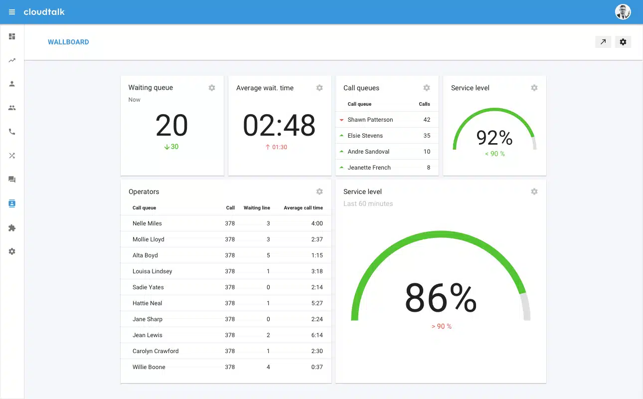Click the cloudtalk logo
This screenshot has width=643, height=399.
tap(44, 11)
